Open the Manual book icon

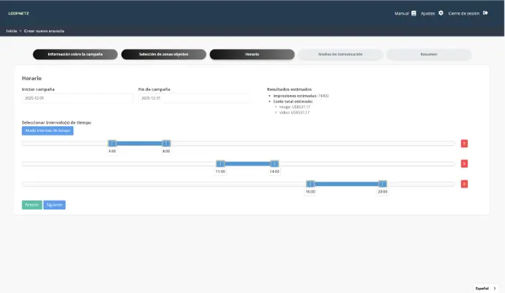[x=414, y=13]
